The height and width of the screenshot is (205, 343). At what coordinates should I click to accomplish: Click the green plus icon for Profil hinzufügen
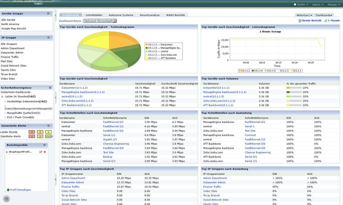(8, 190)
